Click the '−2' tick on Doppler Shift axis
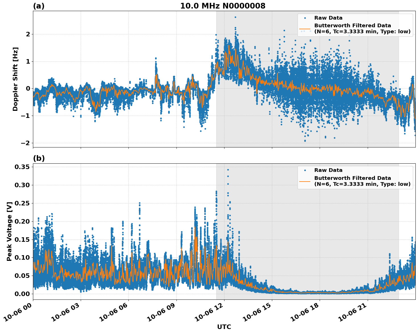Viewport: 418px width, 333px height. pyautogui.click(x=25, y=143)
